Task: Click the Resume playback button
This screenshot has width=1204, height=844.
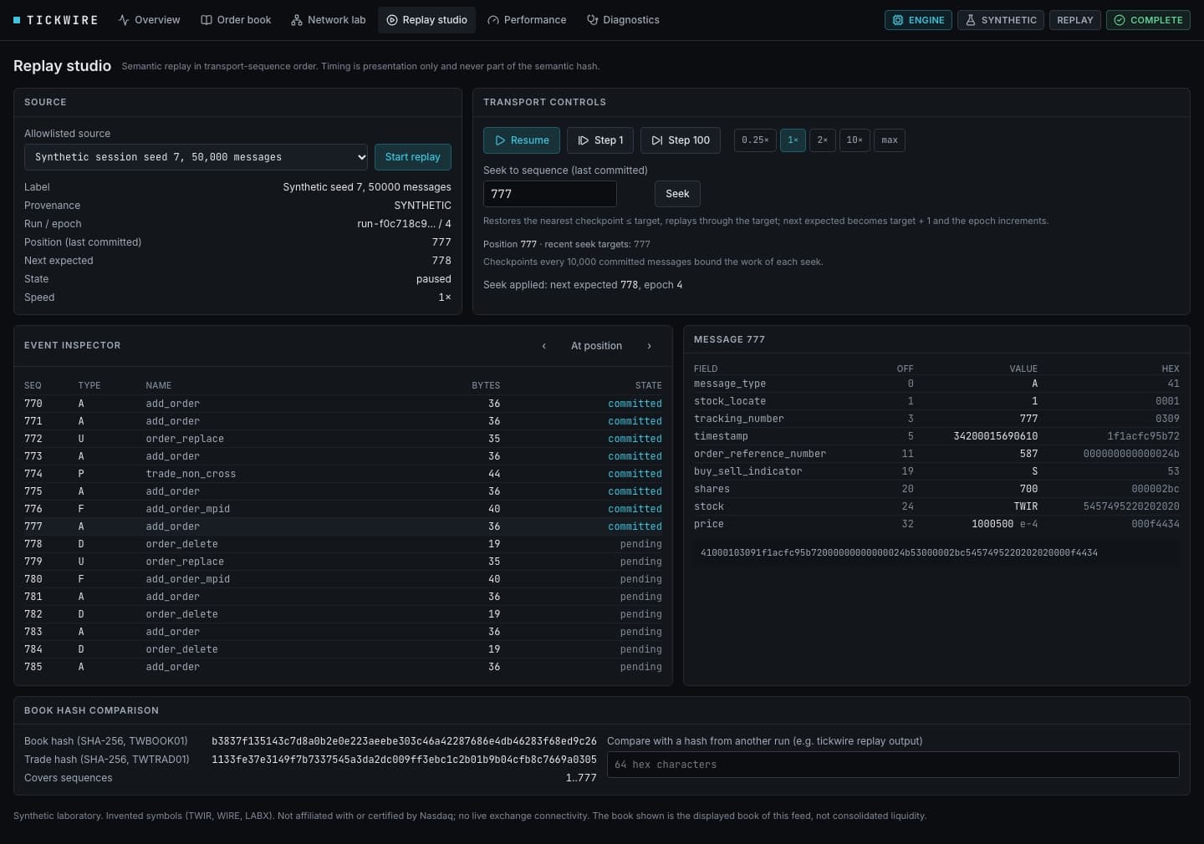Action: click(x=522, y=140)
